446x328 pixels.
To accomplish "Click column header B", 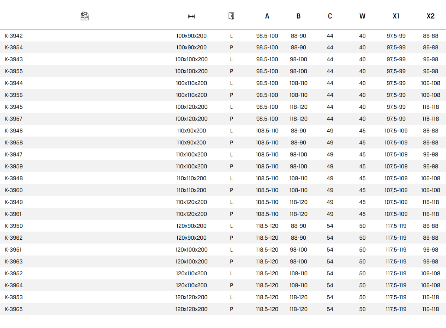I will tap(298, 16).
